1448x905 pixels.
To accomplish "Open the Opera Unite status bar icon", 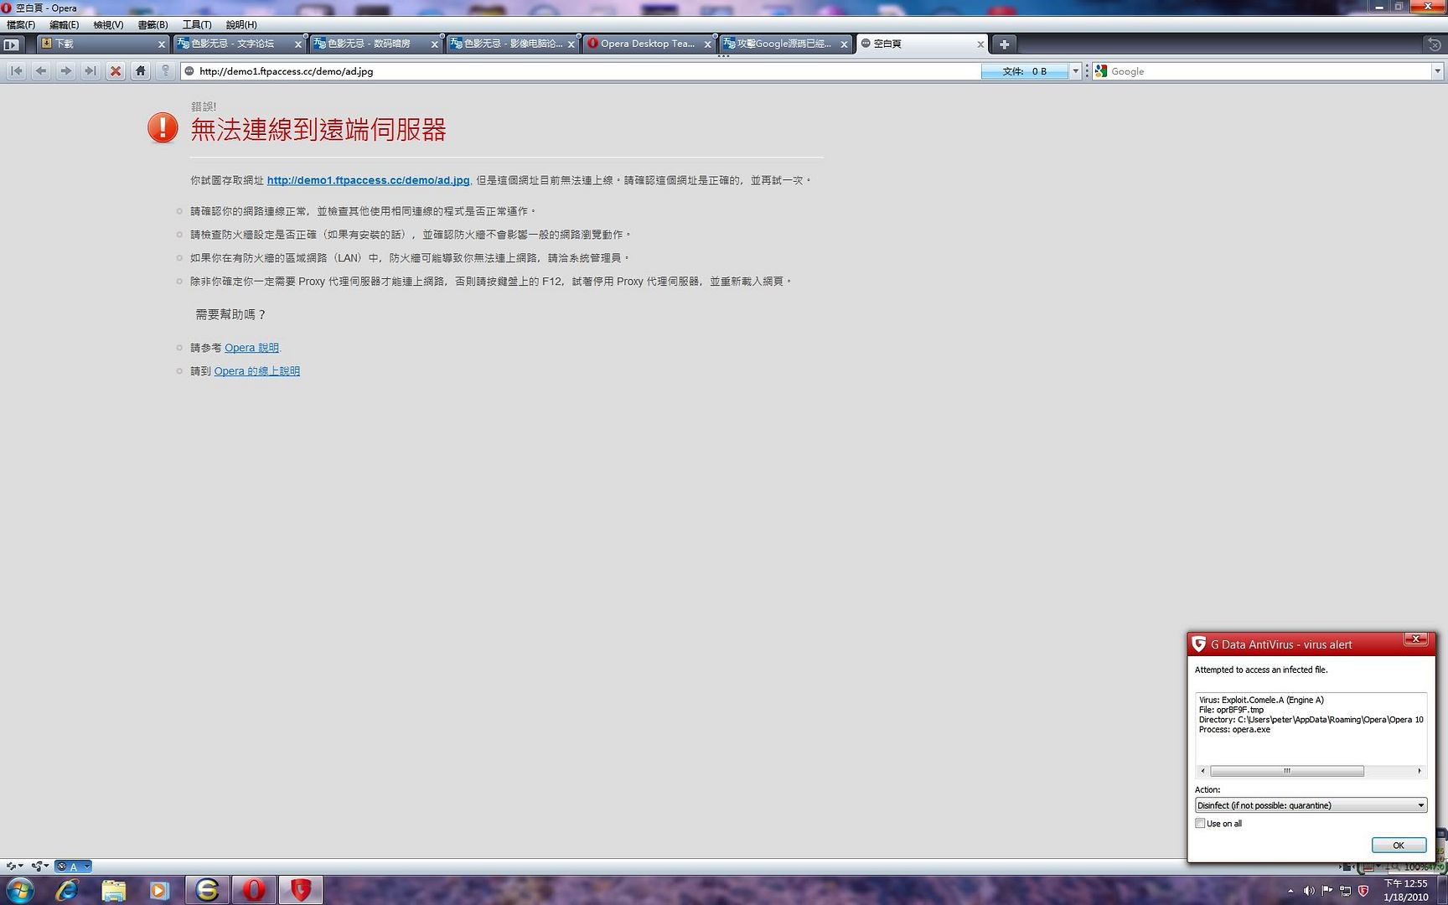I will 39,866.
